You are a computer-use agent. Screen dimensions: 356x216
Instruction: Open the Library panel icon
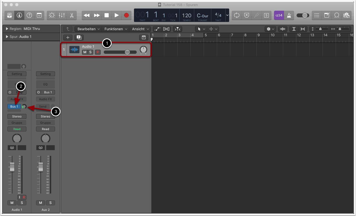(9, 15)
